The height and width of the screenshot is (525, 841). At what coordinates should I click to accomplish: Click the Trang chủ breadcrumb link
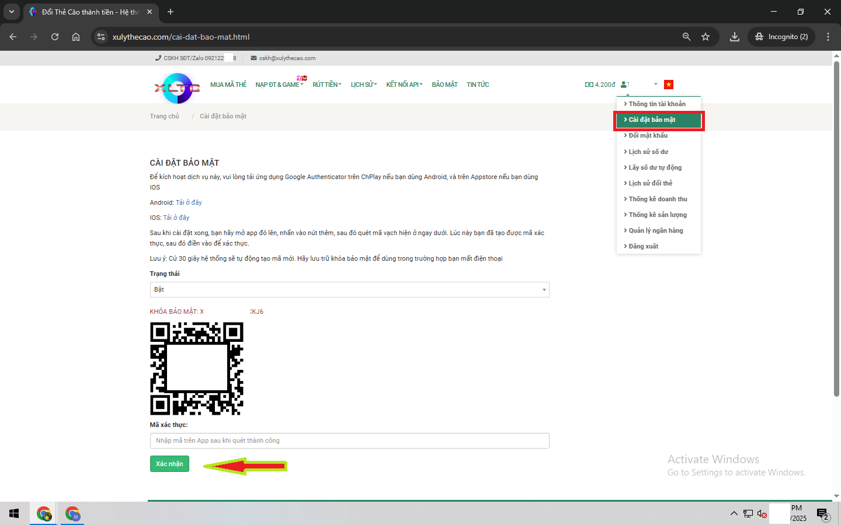click(164, 116)
